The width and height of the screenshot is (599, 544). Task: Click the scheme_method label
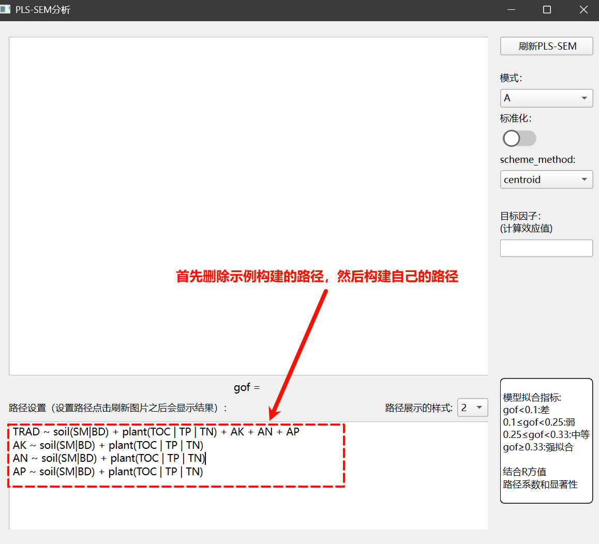(537, 159)
